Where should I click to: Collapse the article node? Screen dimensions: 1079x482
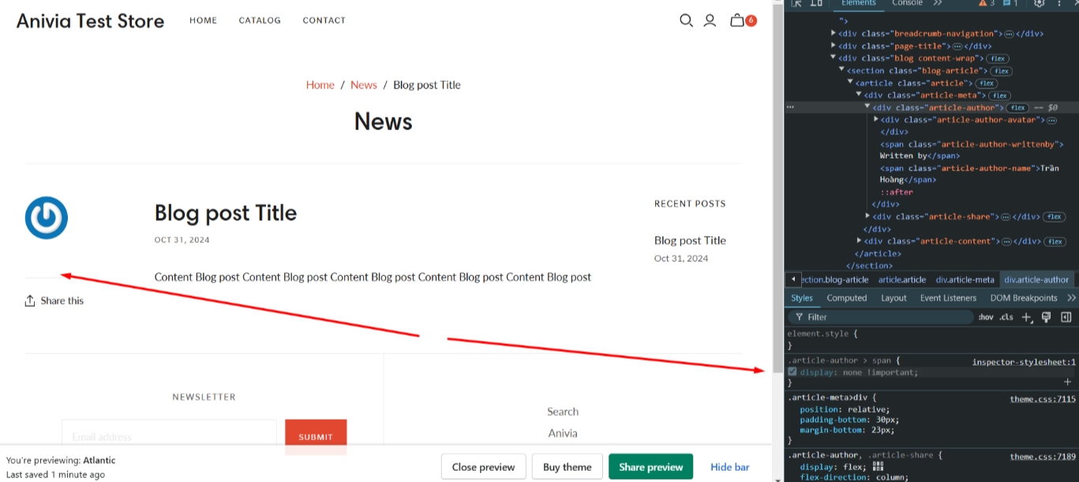click(x=851, y=82)
